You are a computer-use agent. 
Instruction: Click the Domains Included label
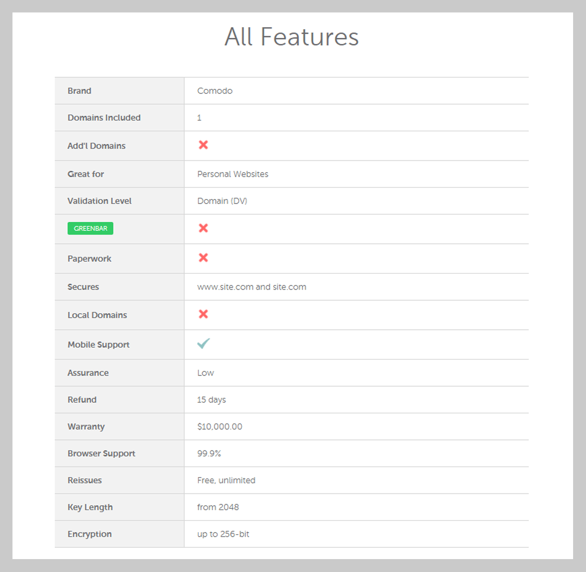tap(104, 118)
